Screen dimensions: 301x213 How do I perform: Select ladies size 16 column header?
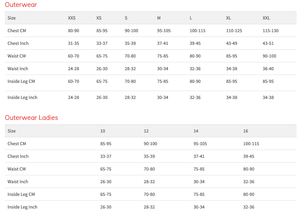(245, 131)
